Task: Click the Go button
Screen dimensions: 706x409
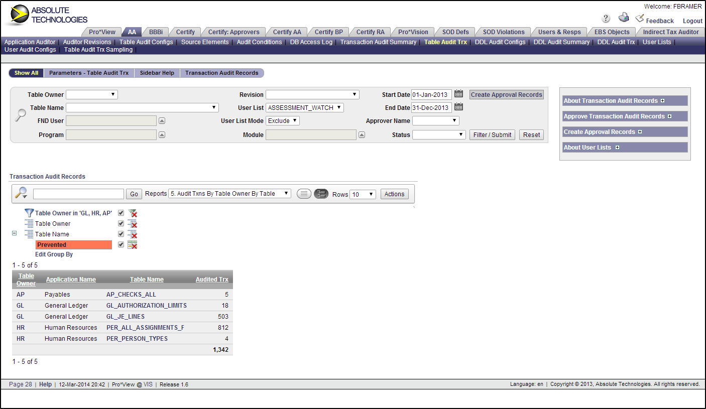Action: click(x=134, y=194)
